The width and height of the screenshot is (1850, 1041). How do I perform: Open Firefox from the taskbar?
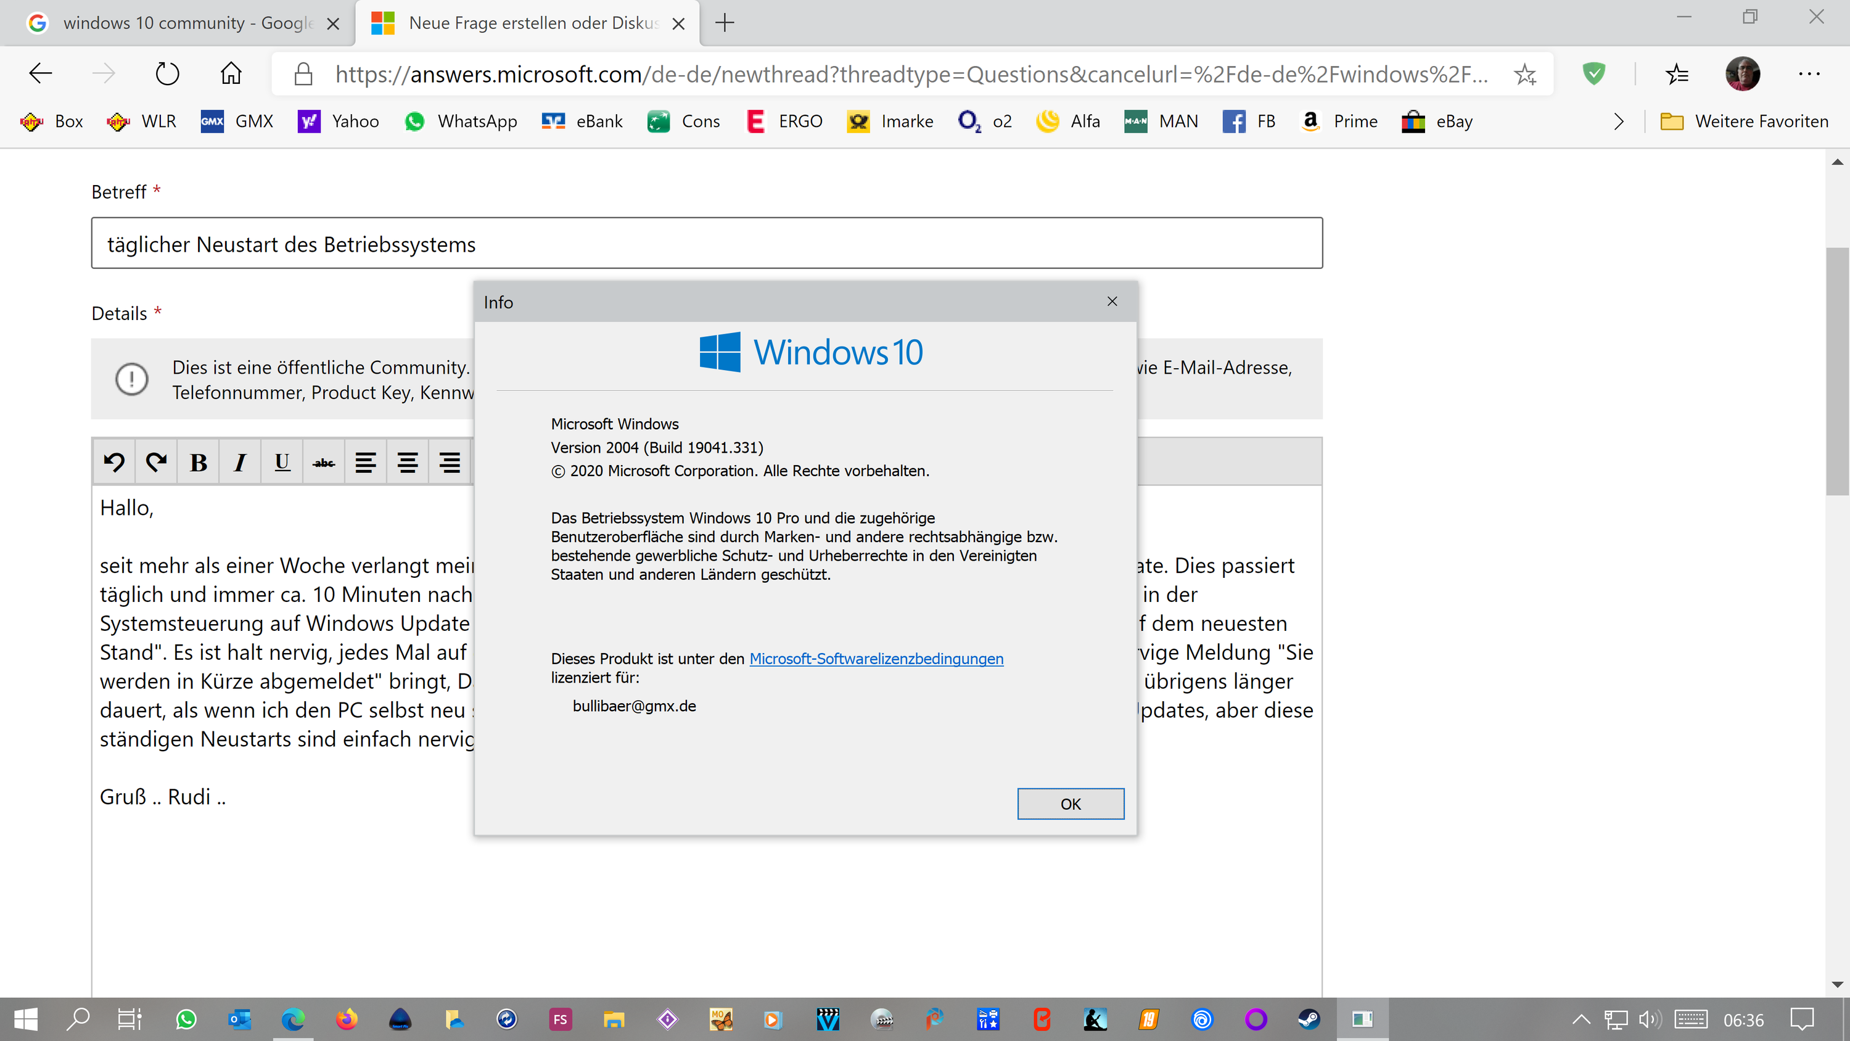point(346,1019)
